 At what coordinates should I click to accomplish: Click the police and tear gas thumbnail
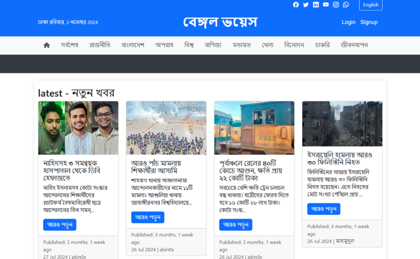coord(166,128)
